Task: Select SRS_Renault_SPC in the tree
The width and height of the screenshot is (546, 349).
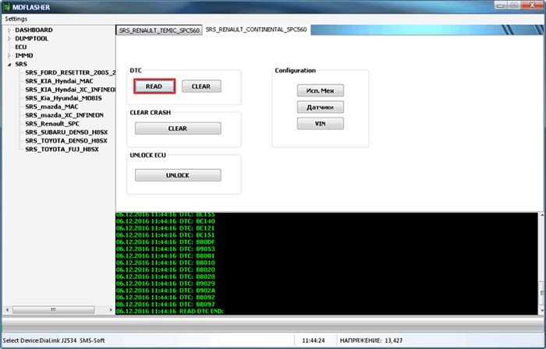Action: tap(51, 124)
